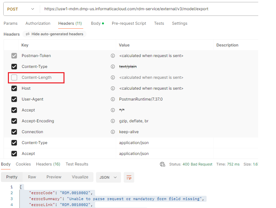Toggle the word wrap icon in response
The height and width of the screenshot is (208, 276).
tap(129, 177)
